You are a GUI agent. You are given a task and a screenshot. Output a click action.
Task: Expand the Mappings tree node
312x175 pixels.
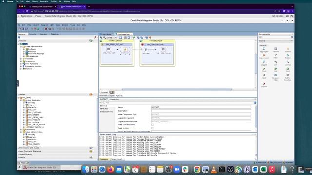tap(24, 52)
